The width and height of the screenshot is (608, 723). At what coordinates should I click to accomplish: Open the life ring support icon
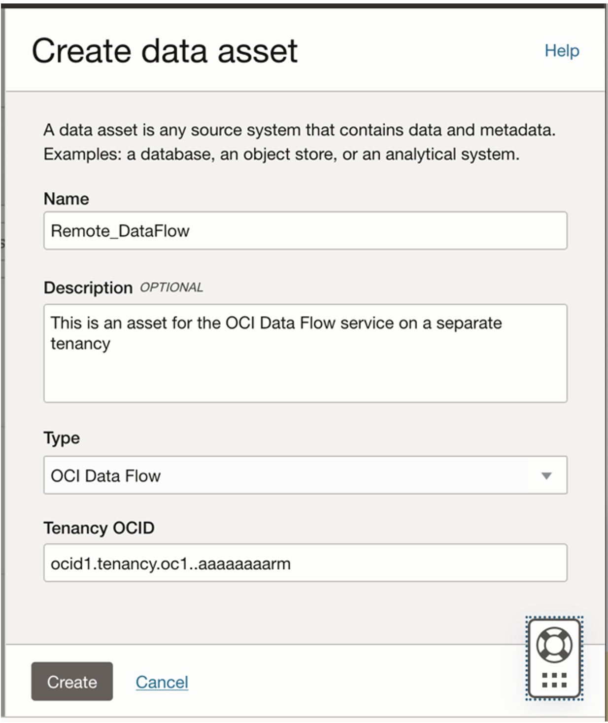coord(555,646)
